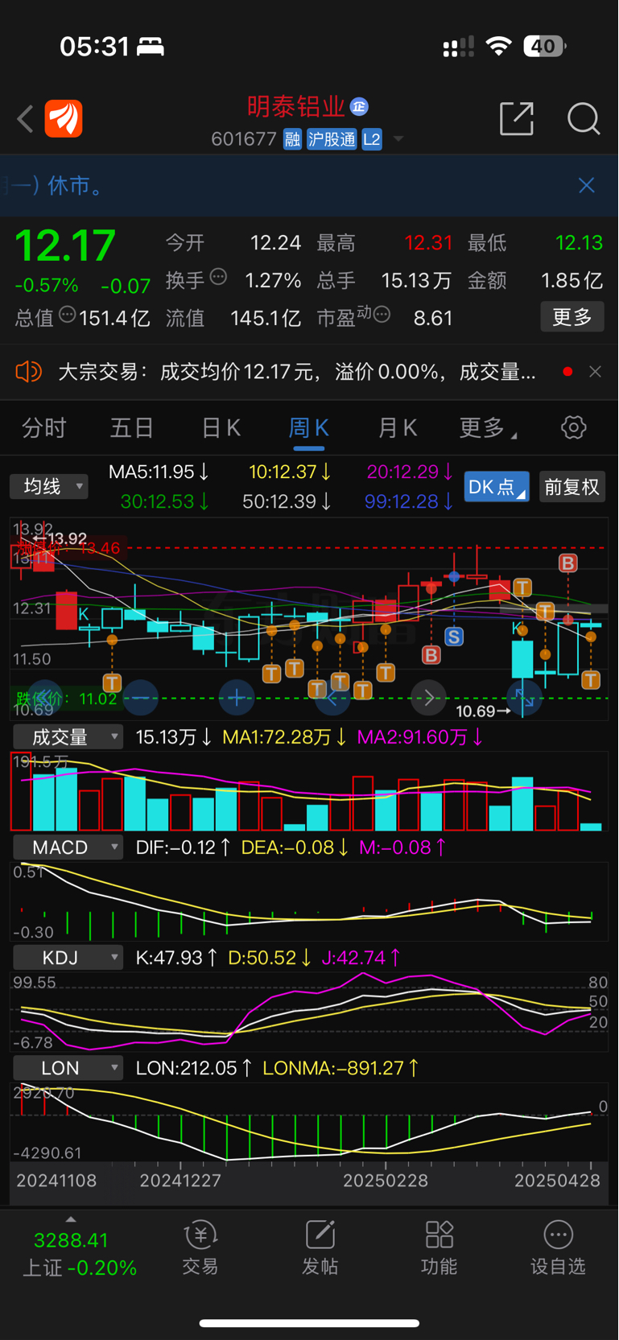The width and height of the screenshot is (619, 1340).
Task: Open LON indicator dropdown
Action: [x=68, y=1068]
